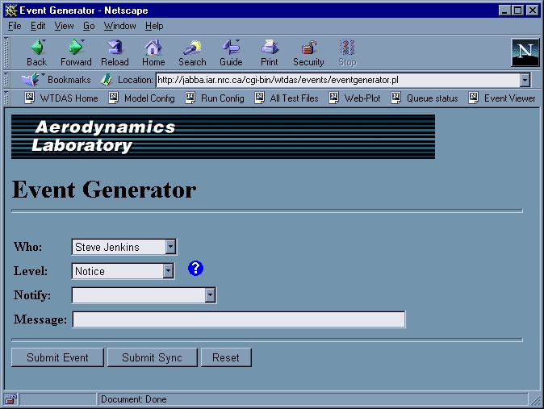The image size is (544, 409).
Task: Click the Back navigation icon
Action: (x=37, y=52)
